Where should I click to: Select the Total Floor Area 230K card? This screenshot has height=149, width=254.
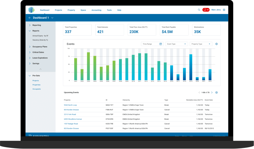pyautogui.click(x=142, y=30)
